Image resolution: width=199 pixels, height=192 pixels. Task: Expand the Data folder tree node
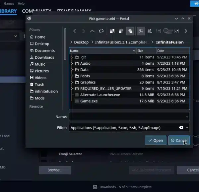pyautogui.click(x=72, y=70)
